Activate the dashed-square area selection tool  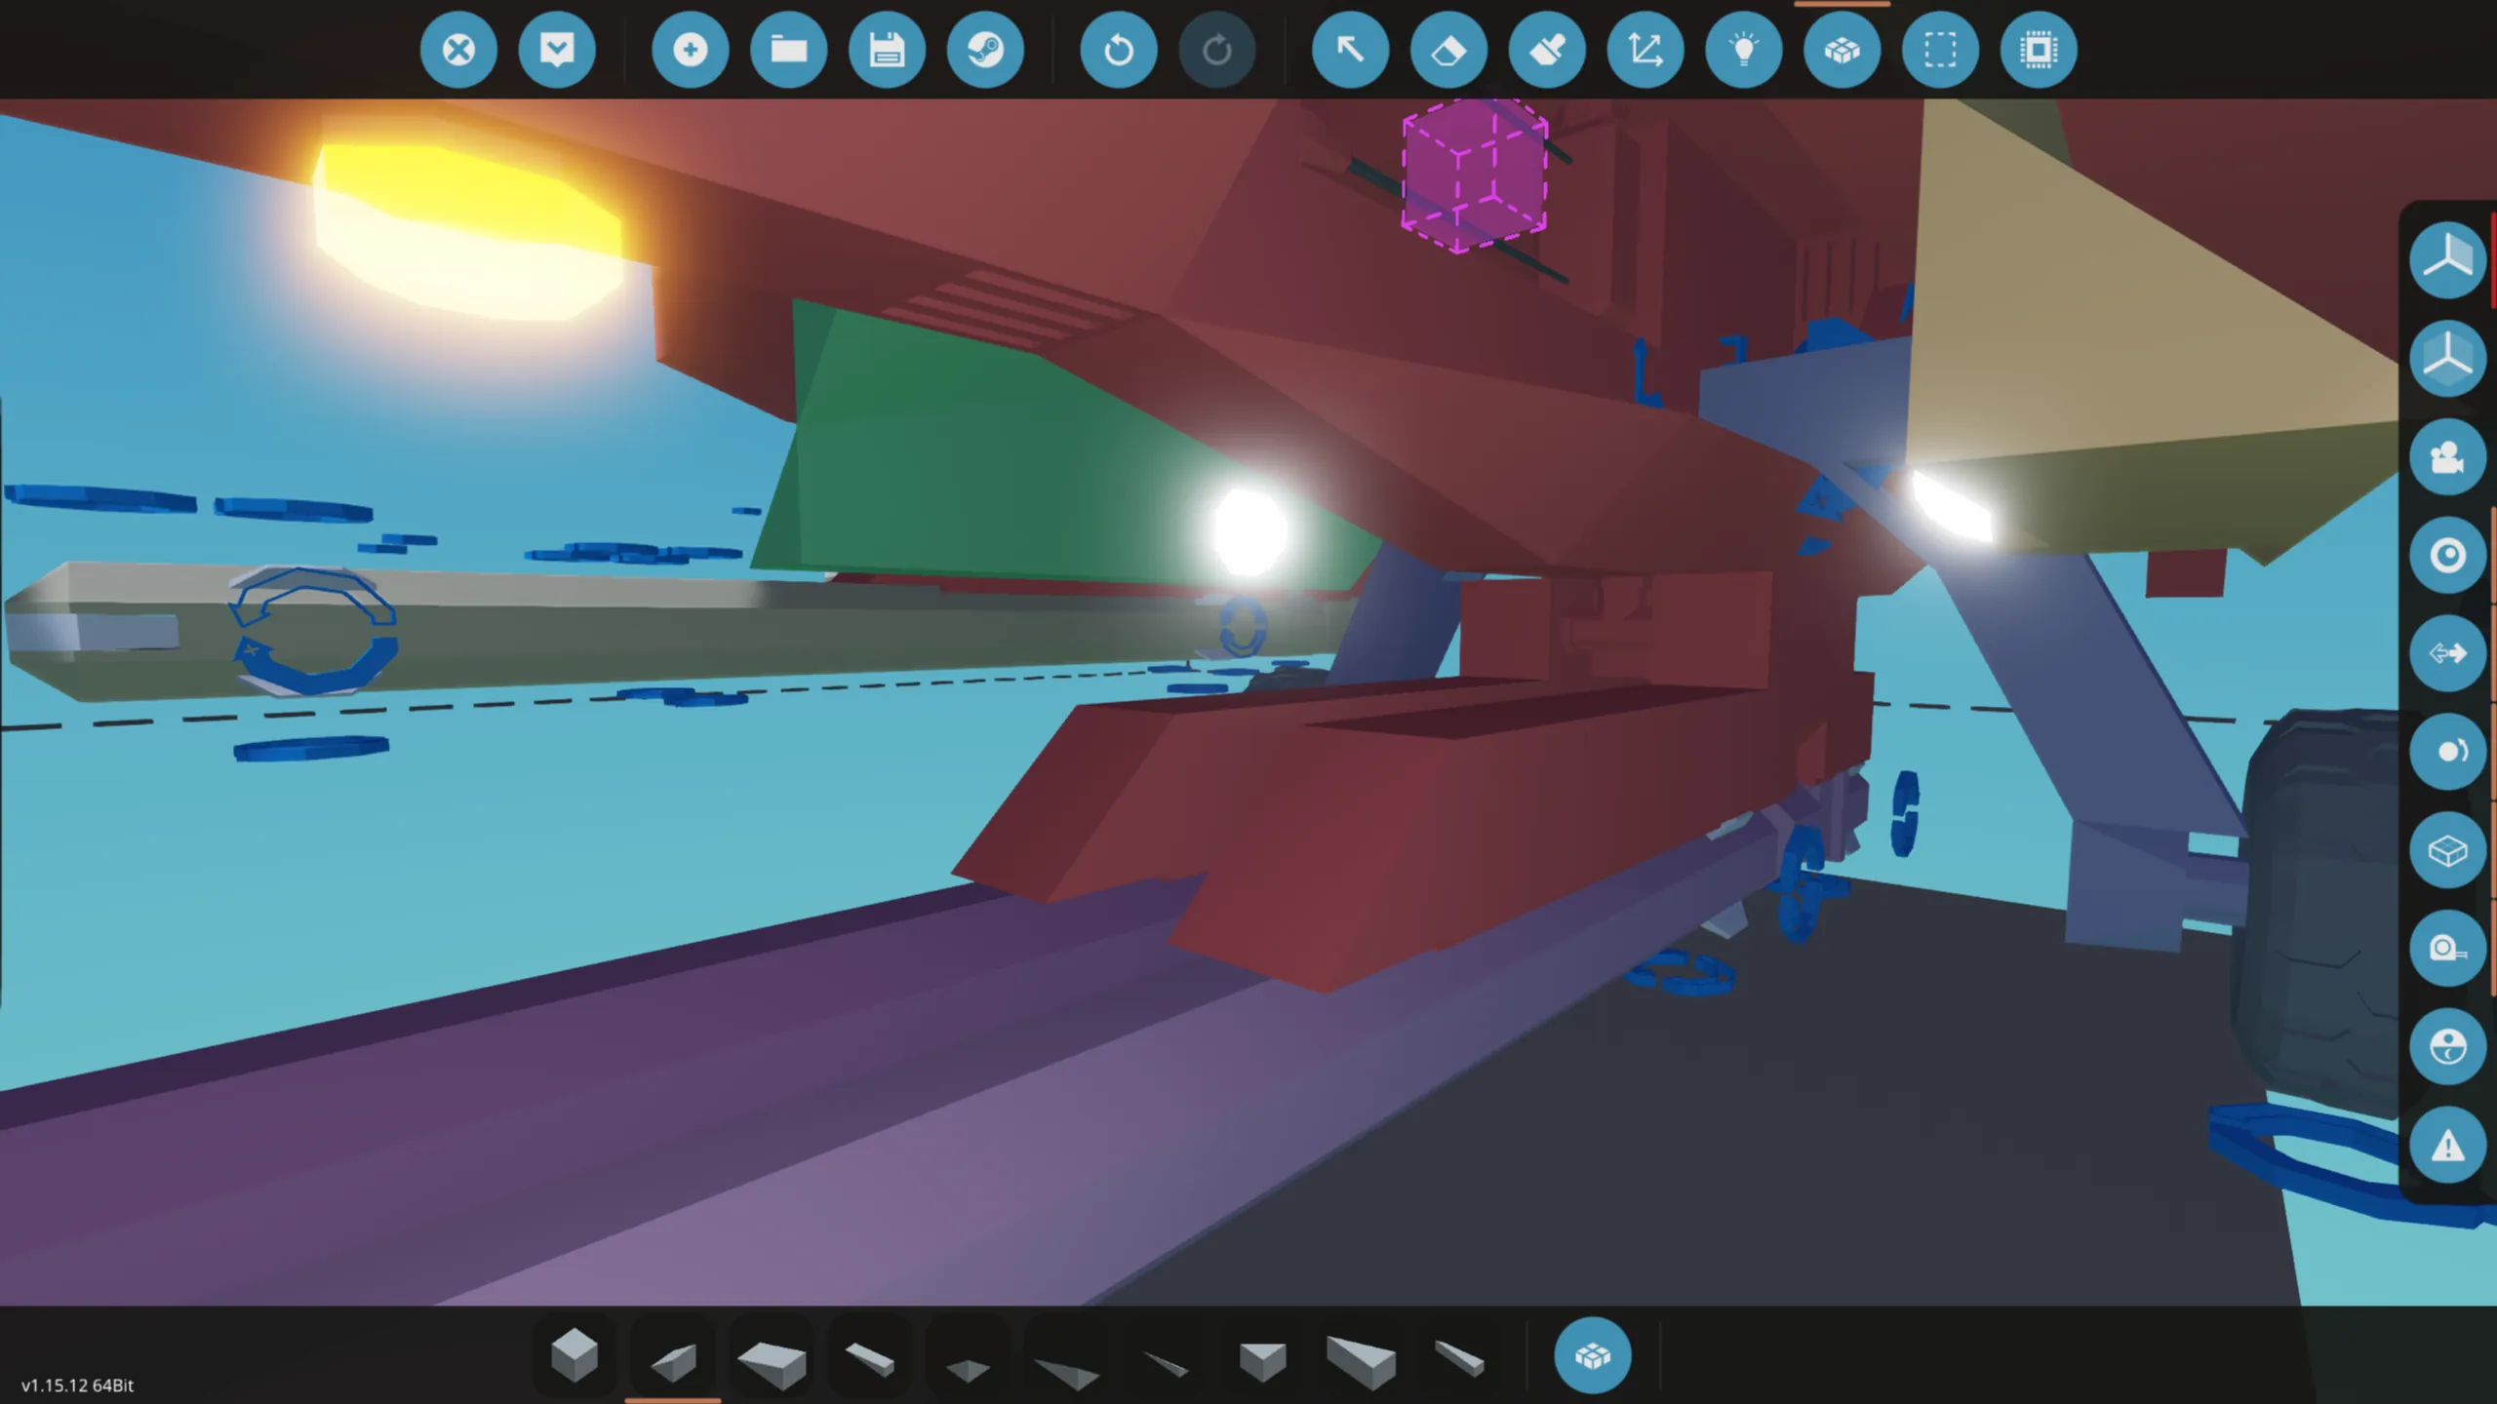[x=1940, y=50]
